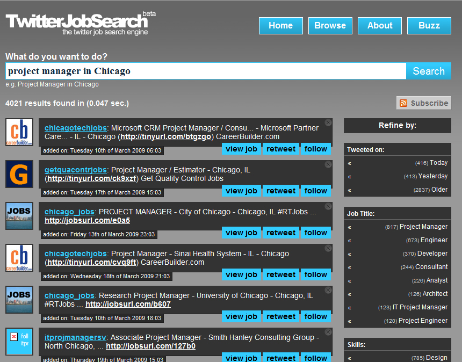Open JOBS avatar for University of Chicago tweet
Image resolution: width=462 pixels, height=362 pixels.
point(19,300)
